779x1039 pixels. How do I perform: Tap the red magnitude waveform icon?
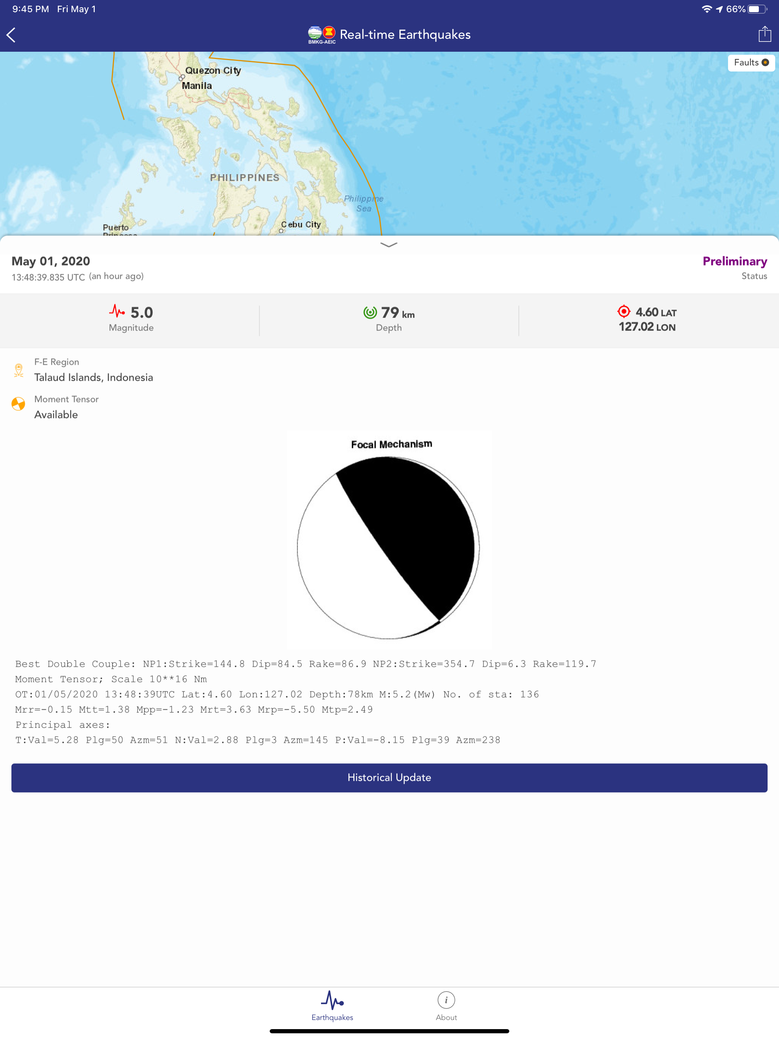[x=117, y=311]
